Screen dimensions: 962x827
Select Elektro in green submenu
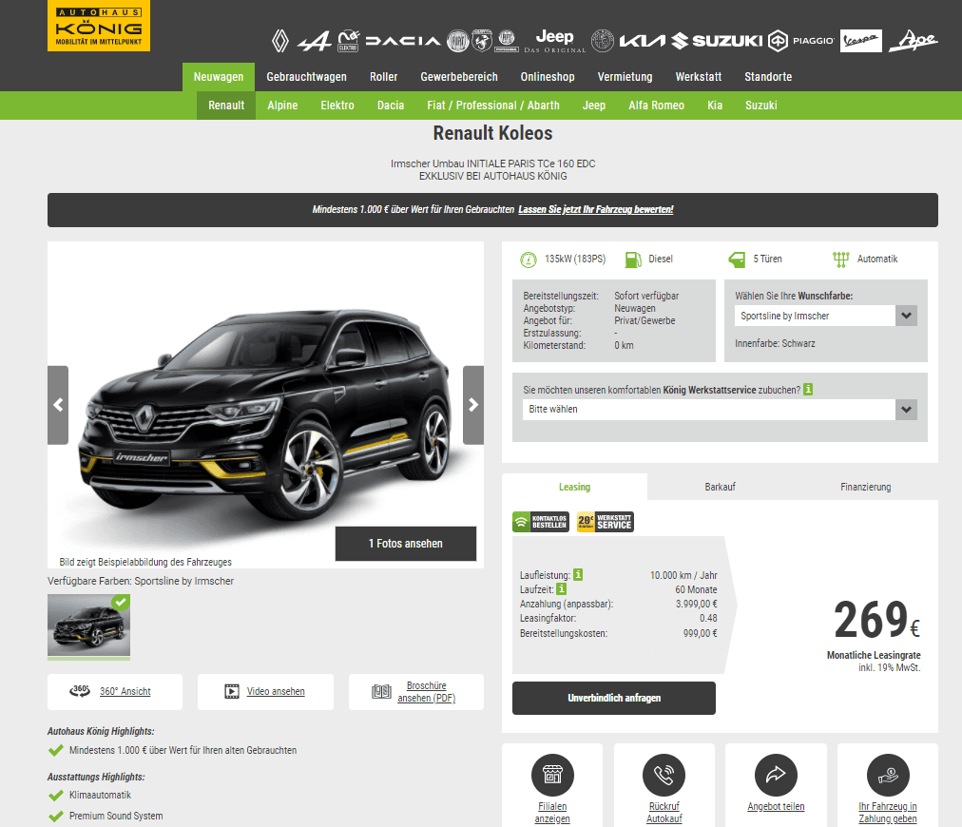[337, 106]
